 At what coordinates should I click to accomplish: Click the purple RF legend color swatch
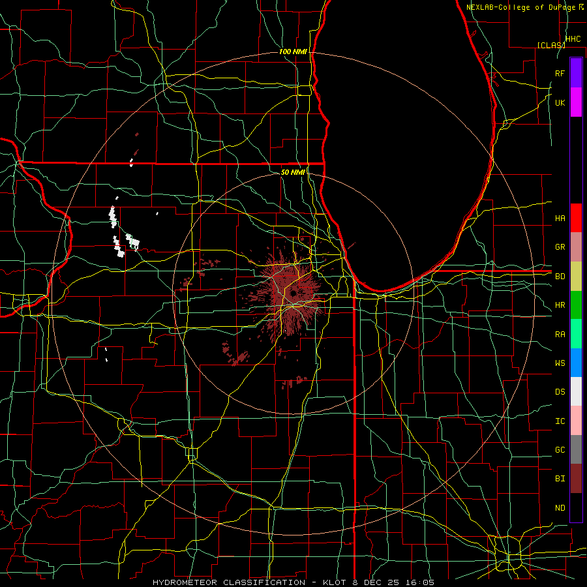click(x=576, y=73)
